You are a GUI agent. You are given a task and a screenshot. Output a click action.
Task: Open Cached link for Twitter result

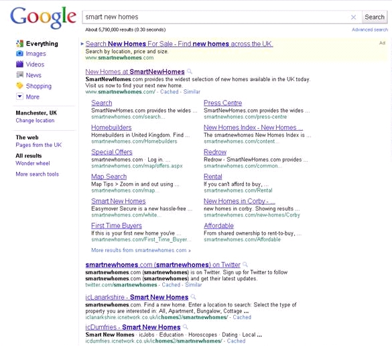171,285
